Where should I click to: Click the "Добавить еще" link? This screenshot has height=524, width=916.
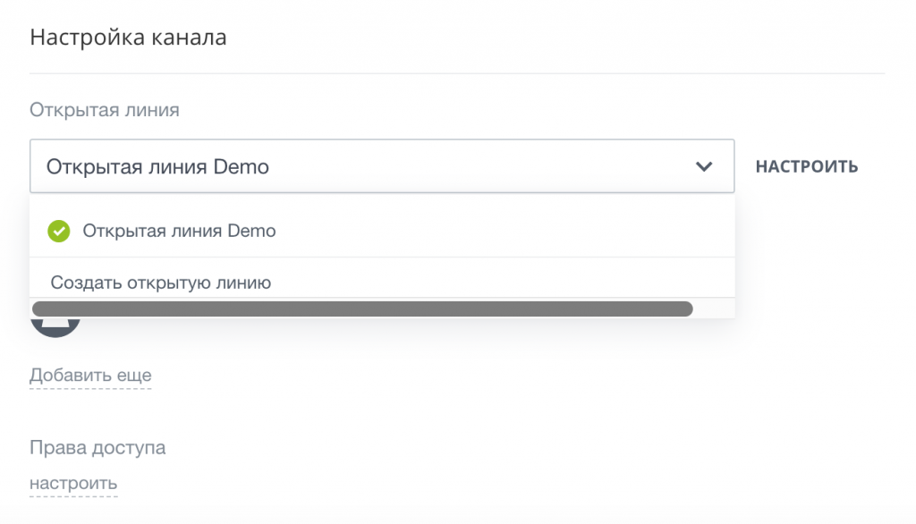click(x=90, y=375)
